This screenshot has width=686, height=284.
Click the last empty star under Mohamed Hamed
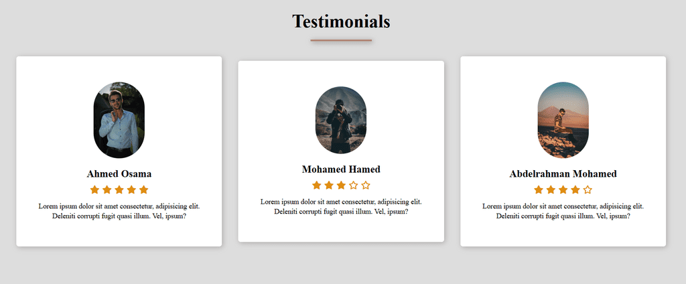point(366,185)
